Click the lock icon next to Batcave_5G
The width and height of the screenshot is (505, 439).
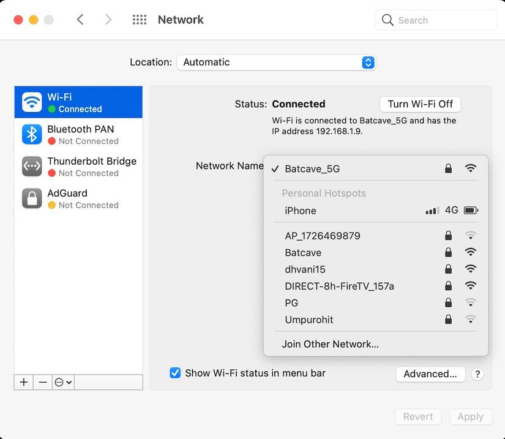pos(448,168)
